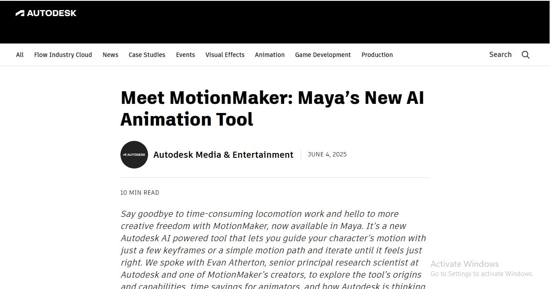This screenshot has width=550, height=289.
Task: Open the Animation section
Action: [270, 54]
